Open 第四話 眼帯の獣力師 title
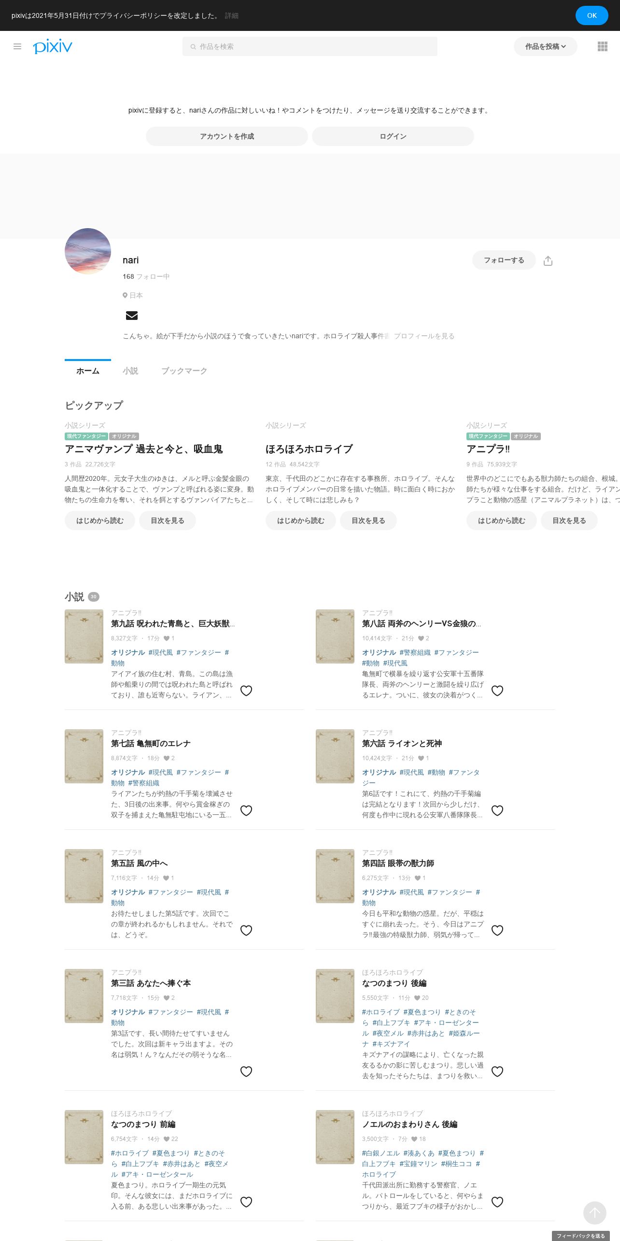The width and height of the screenshot is (620, 1241). (398, 864)
